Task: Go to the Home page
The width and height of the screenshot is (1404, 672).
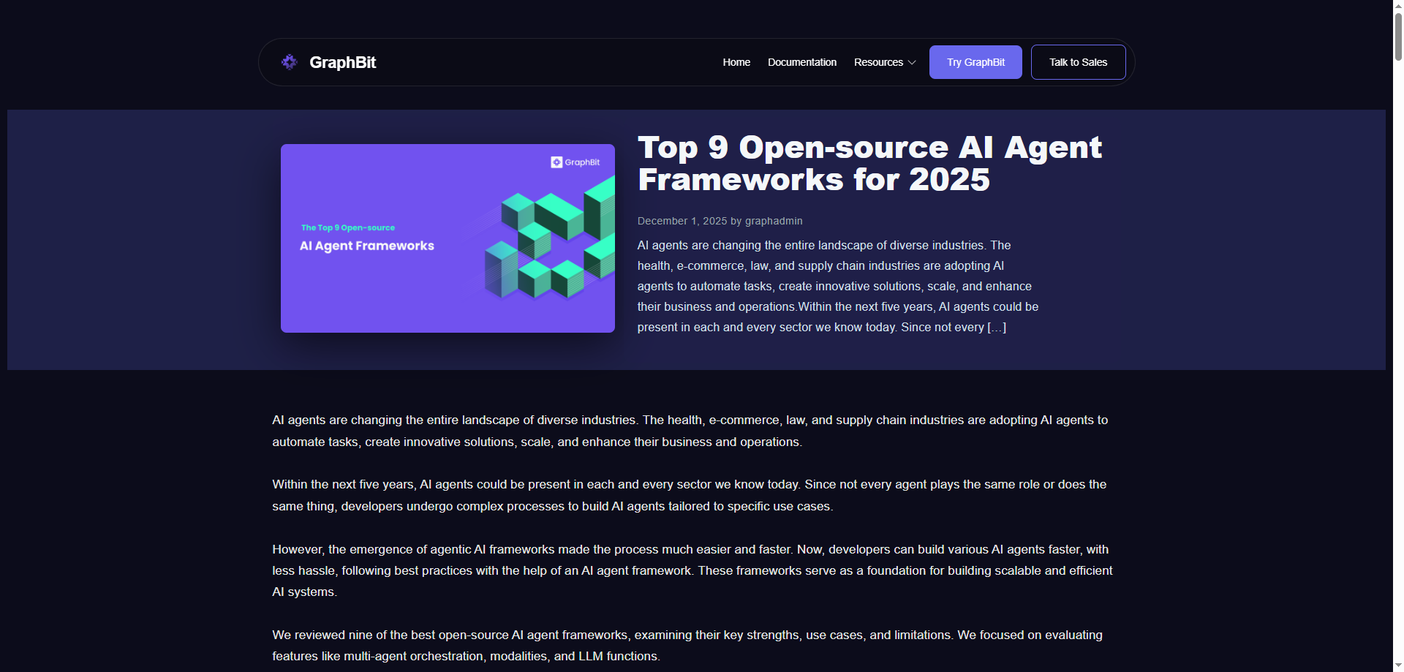Action: coord(736,62)
